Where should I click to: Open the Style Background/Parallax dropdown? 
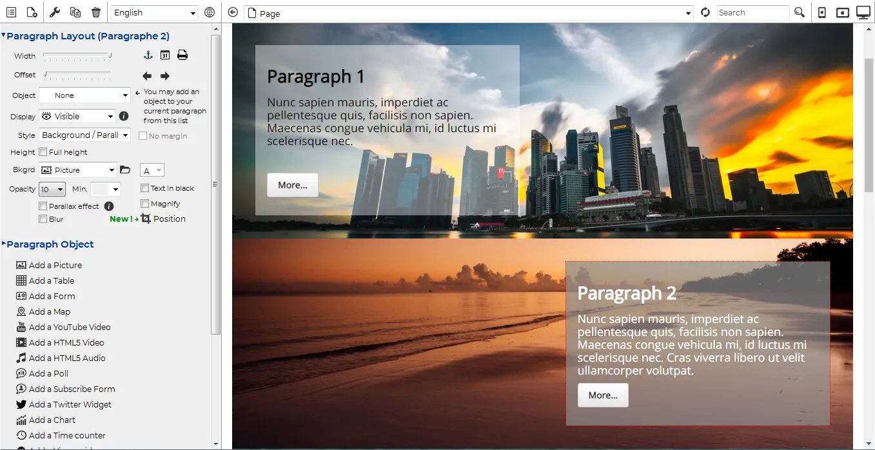(85, 135)
